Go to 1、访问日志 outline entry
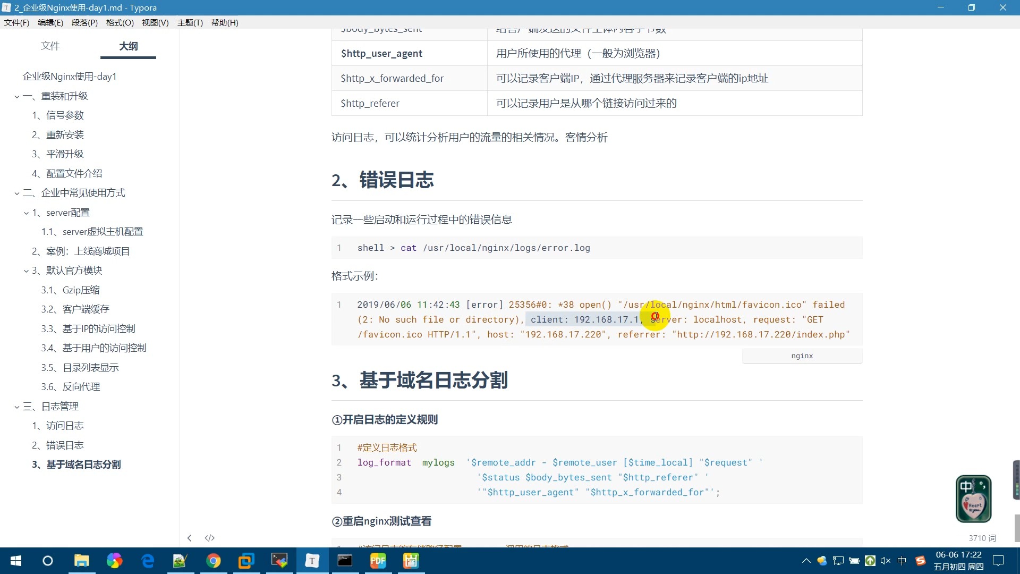The height and width of the screenshot is (574, 1020). tap(58, 426)
